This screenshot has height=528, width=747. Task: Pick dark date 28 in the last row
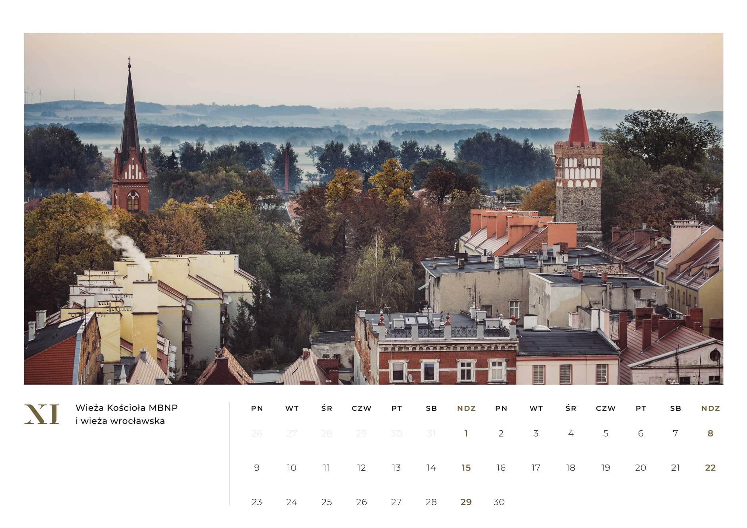pyautogui.click(x=431, y=502)
